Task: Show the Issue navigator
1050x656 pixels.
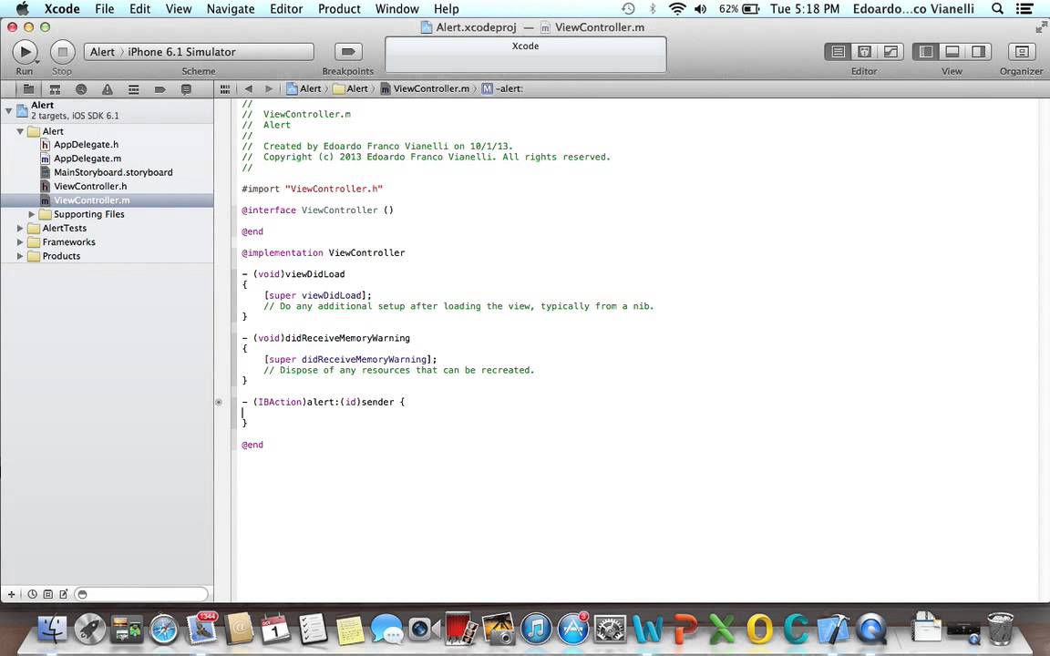Action: pos(108,89)
